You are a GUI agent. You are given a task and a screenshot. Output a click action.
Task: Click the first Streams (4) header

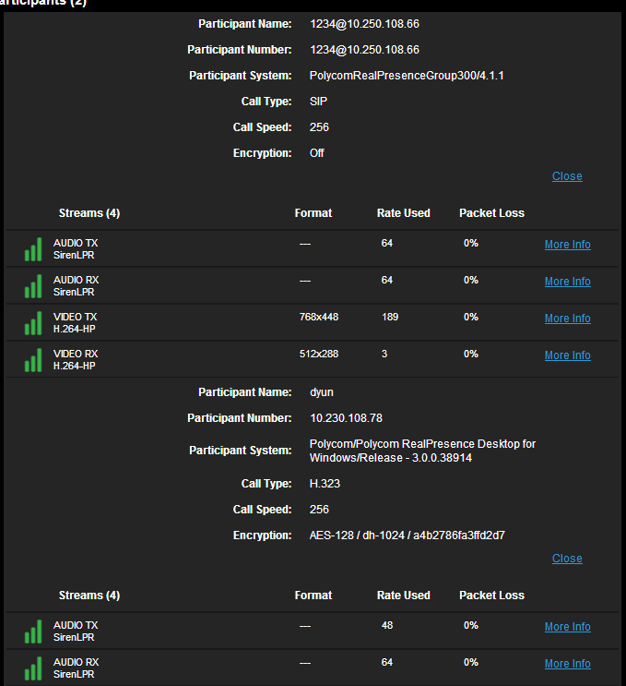89,213
